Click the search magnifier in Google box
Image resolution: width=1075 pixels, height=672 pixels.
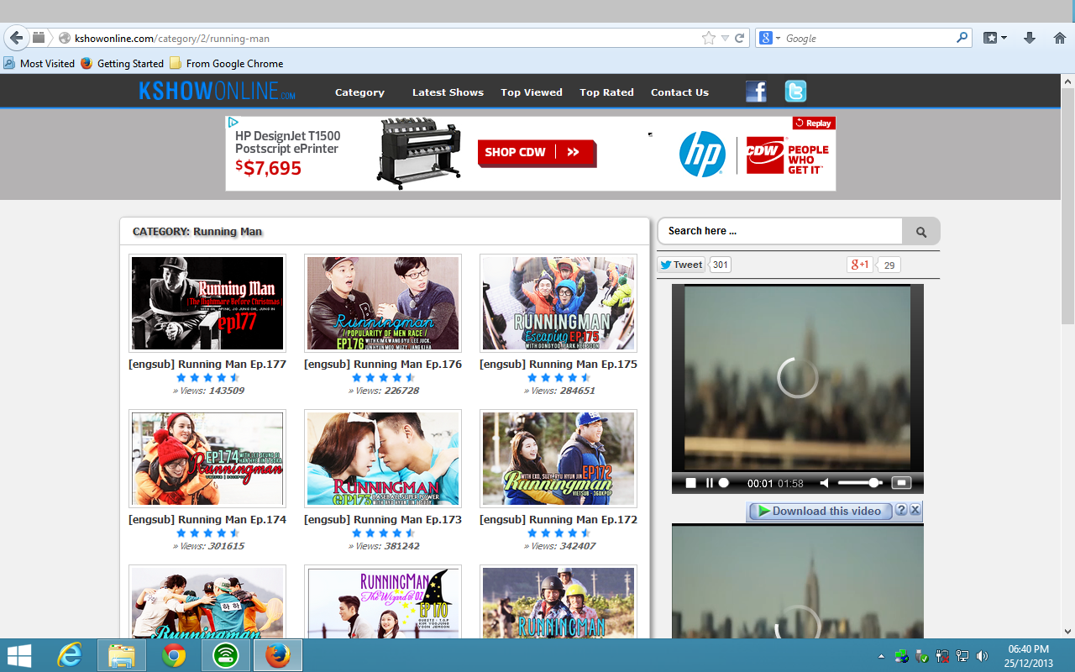(x=962, y=38)
